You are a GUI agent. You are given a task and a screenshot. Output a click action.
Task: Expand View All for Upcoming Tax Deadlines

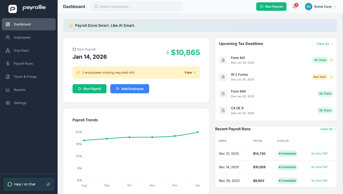click(324, 43)
